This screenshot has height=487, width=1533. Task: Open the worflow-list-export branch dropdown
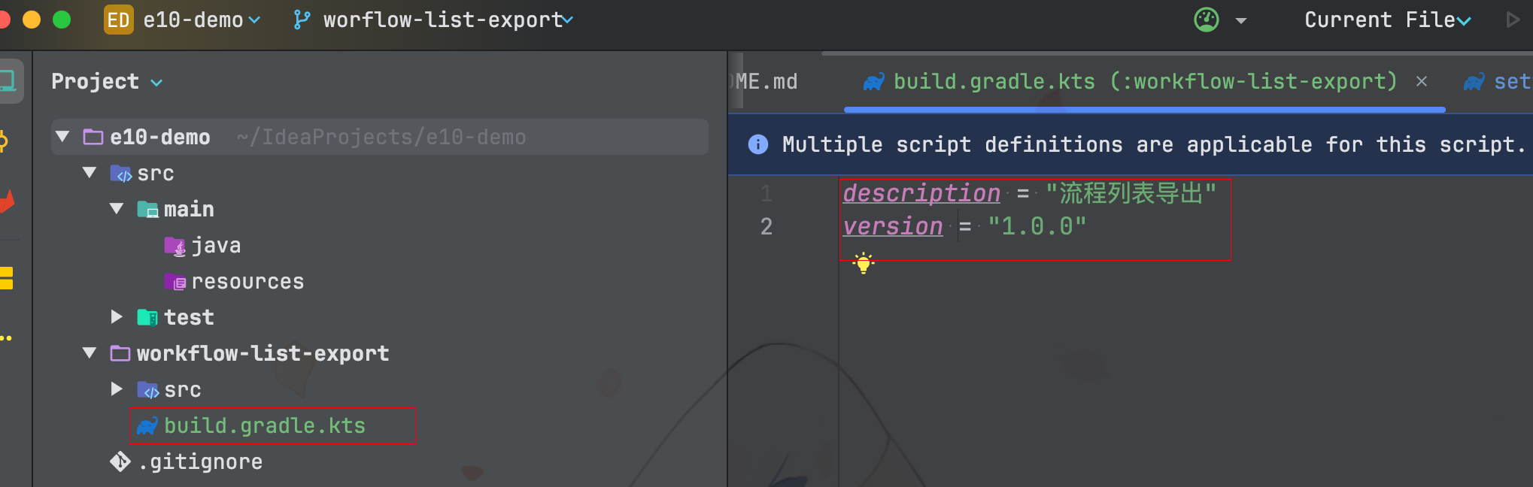point(447,20)
